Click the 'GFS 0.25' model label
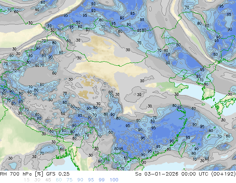 [58, 174]
